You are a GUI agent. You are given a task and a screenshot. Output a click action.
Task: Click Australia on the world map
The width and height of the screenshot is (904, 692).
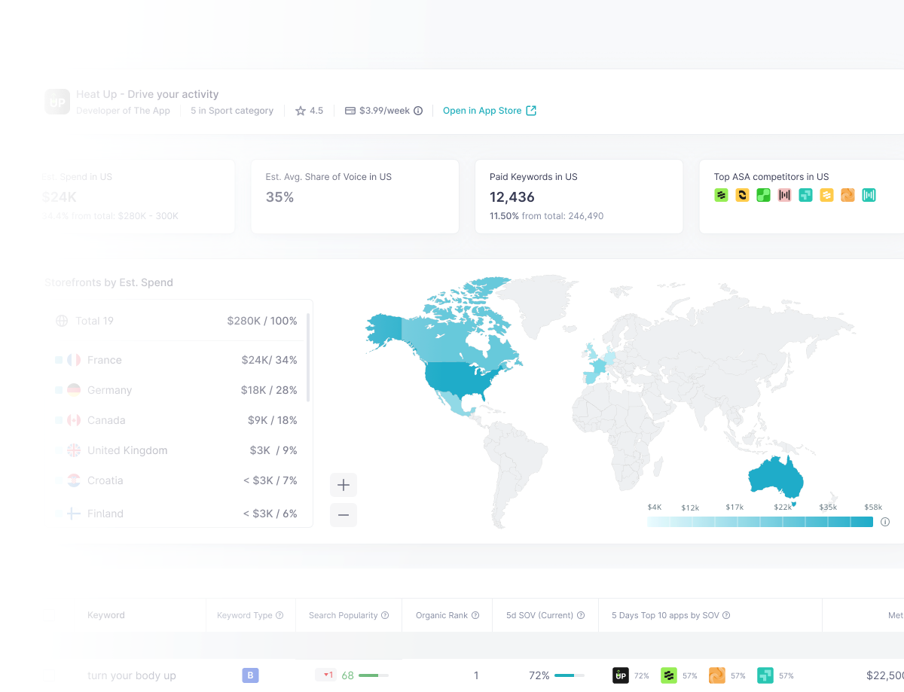[x=774, y=477]
